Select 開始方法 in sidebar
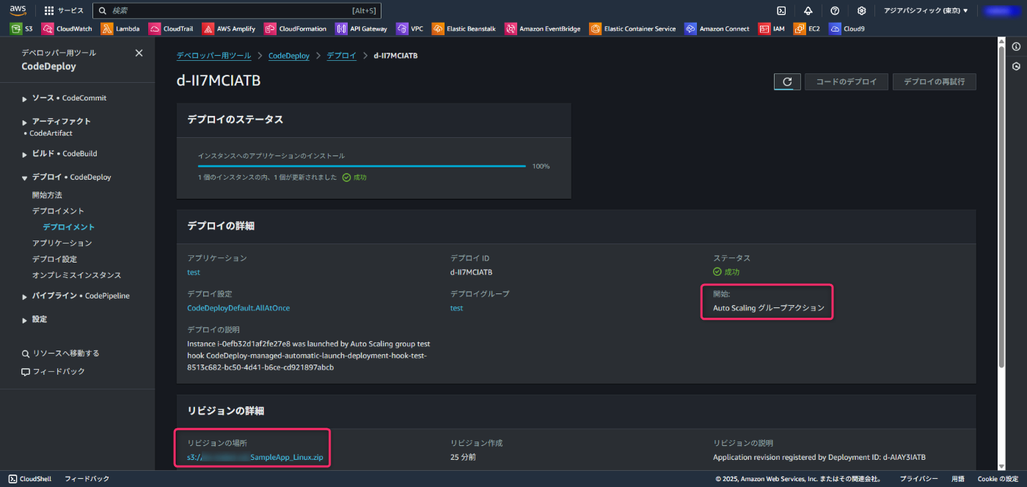 [x=47, y=195]
